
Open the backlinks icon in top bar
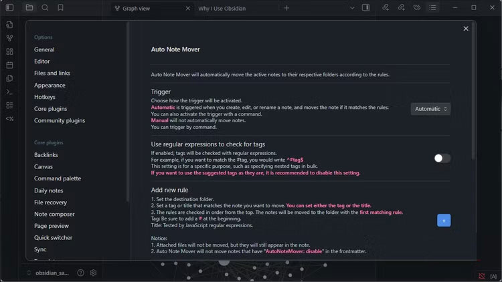[386, 7]
